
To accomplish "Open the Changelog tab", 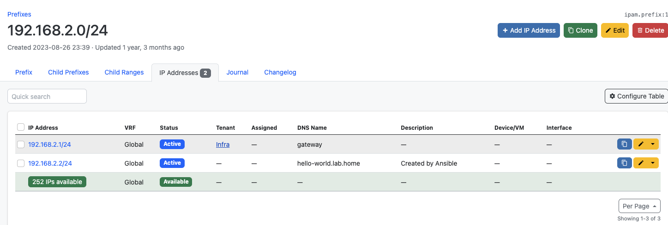I will pyautogui.click(x=280, y=72).
